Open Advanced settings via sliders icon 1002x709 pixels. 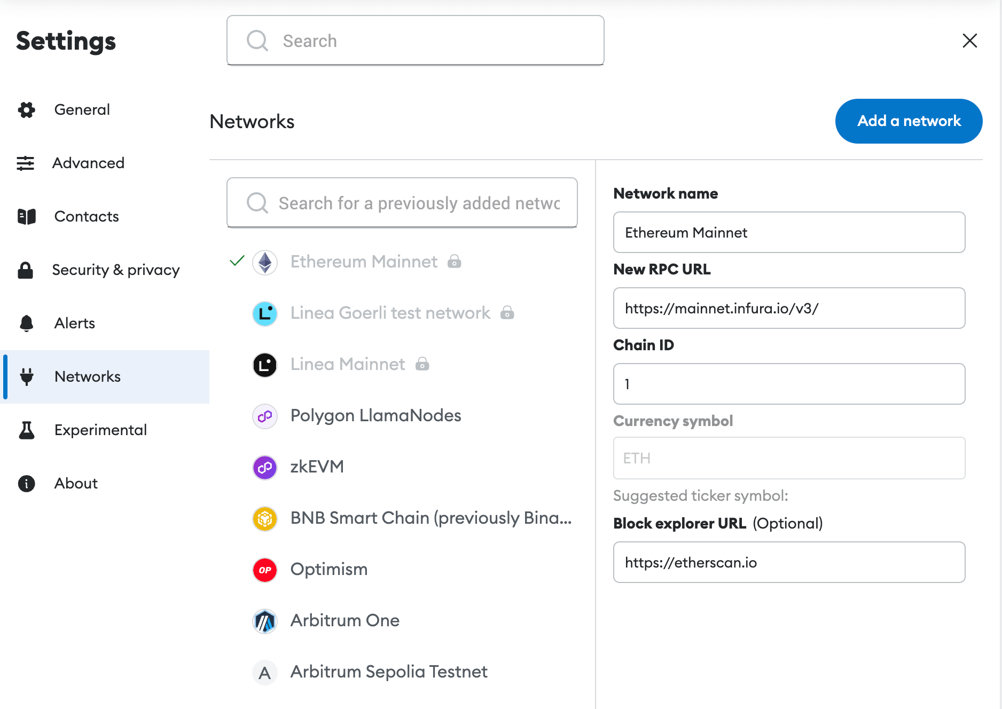pos(26,163)
